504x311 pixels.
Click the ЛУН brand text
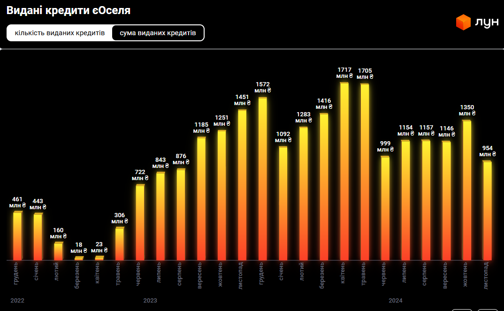[x=487, y=23]
